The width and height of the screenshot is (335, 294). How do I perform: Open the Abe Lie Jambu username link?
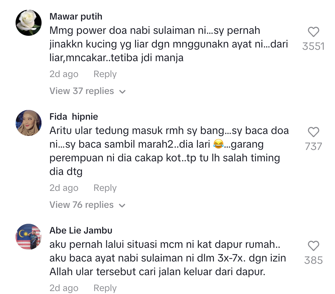[81, 231]
